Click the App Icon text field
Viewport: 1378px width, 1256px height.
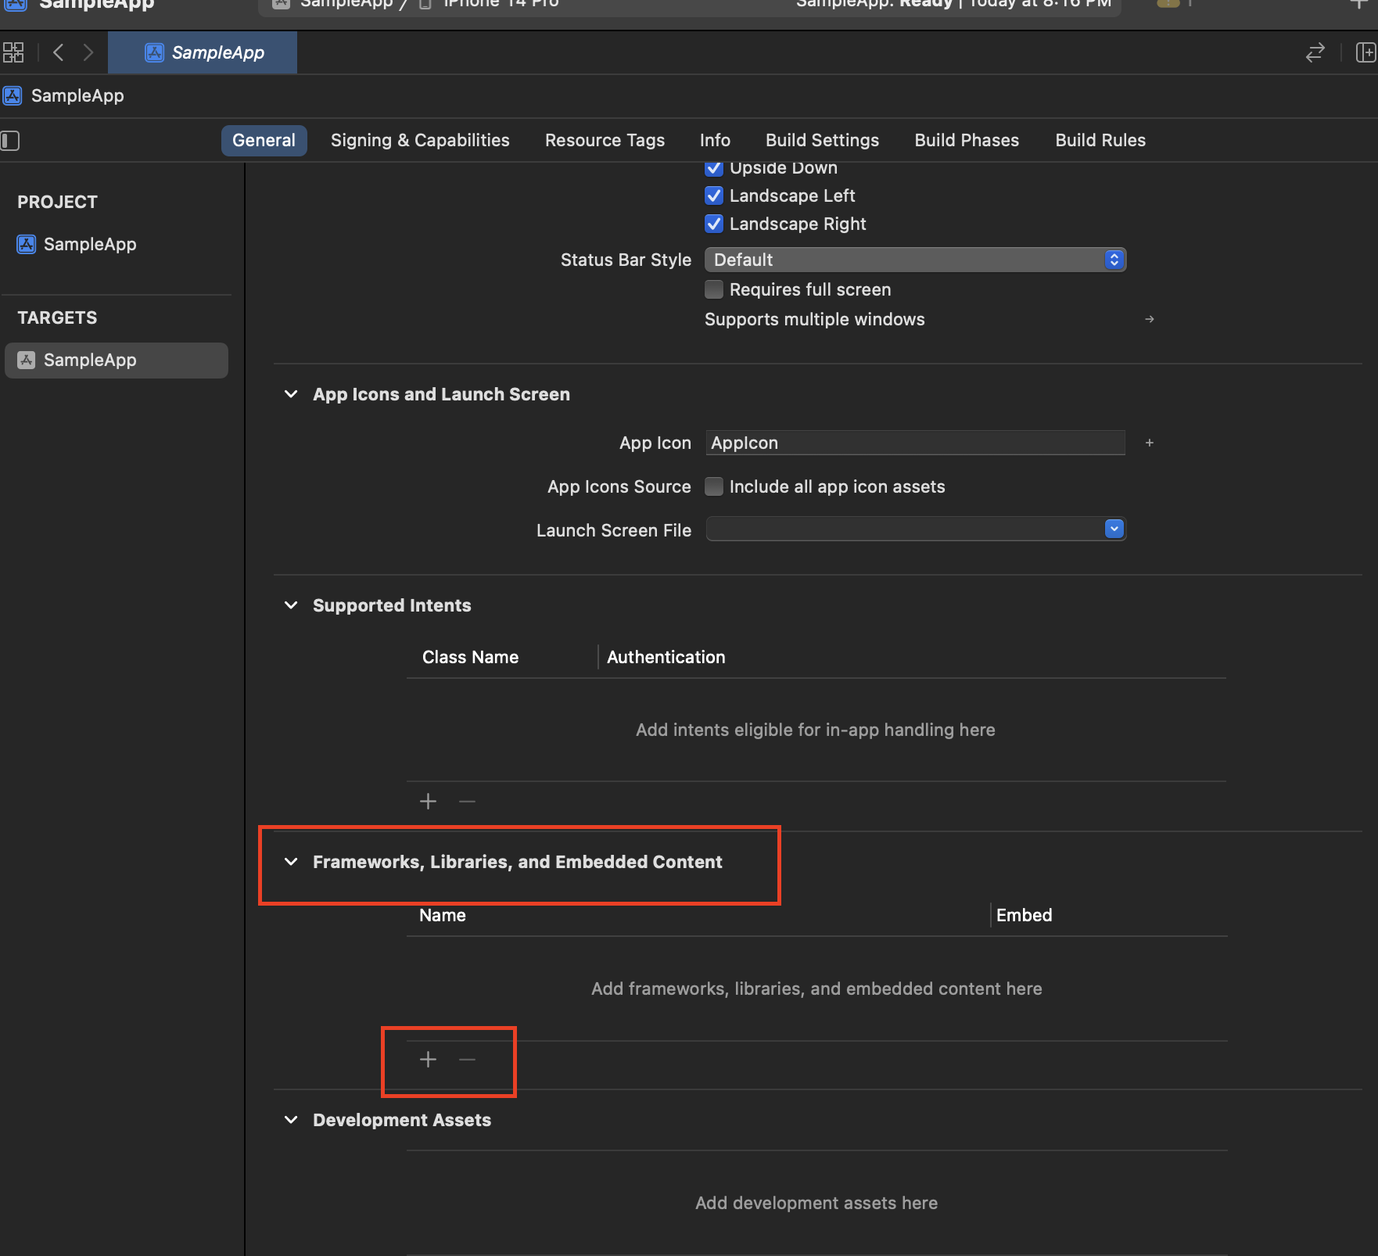point(915,443)
